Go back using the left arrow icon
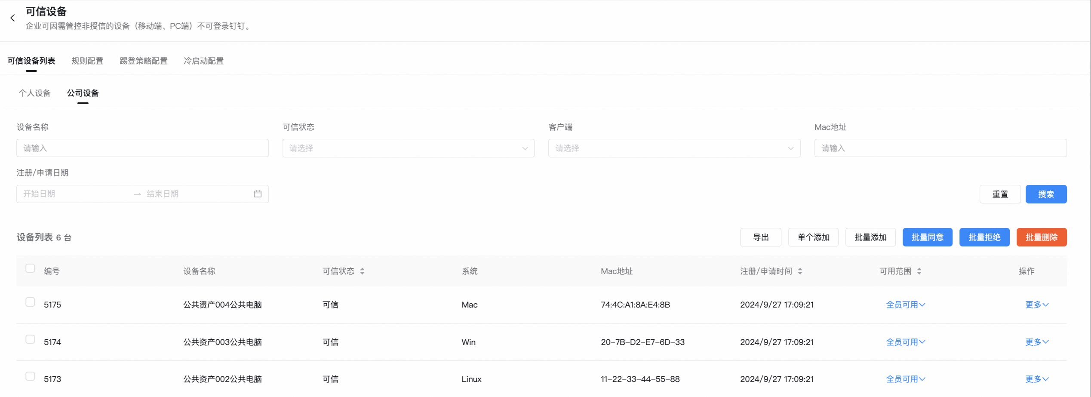1091x397 pixels. point(12,18)
